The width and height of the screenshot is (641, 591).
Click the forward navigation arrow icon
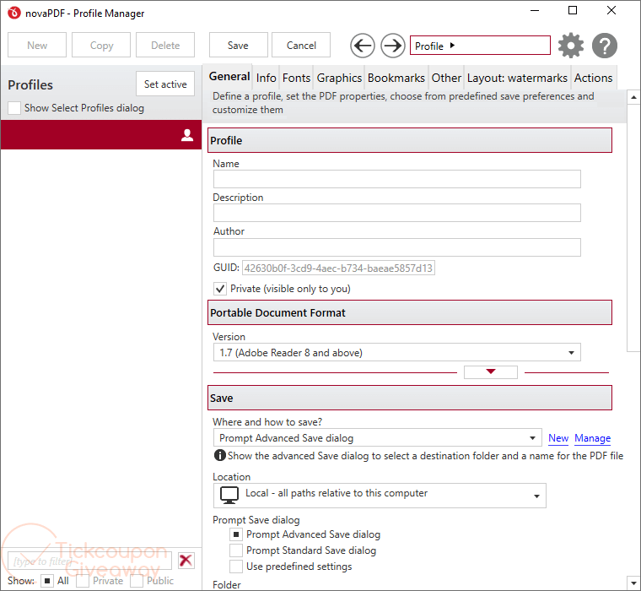click(x=392, y=46)
